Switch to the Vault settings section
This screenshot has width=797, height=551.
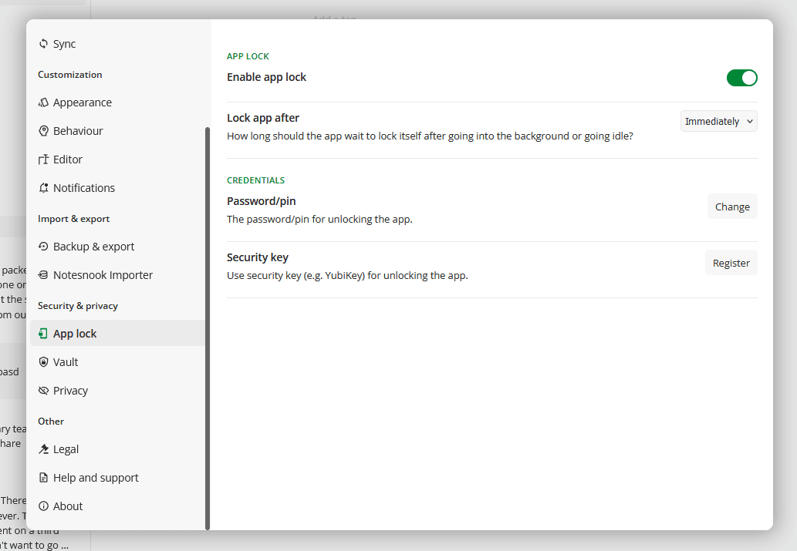[66, 361]
